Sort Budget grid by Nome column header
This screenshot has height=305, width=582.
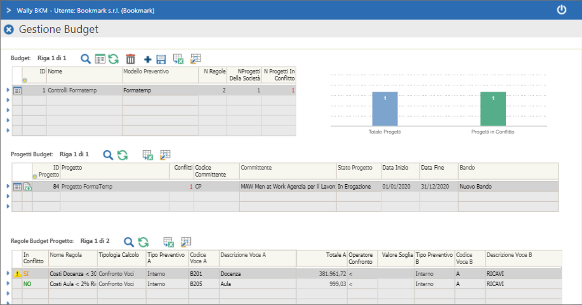click(84, 75)
